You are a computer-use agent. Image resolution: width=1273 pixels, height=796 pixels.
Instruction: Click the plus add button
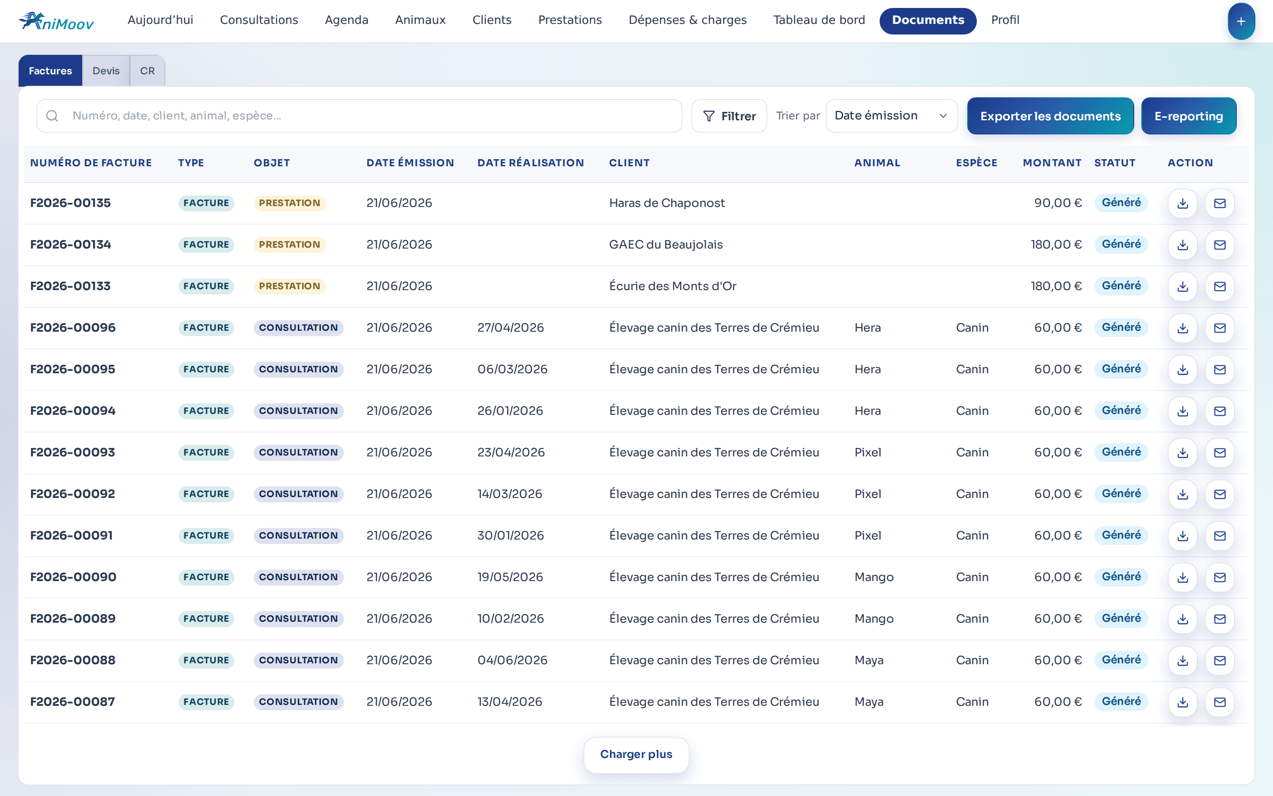coord(1241,21)
